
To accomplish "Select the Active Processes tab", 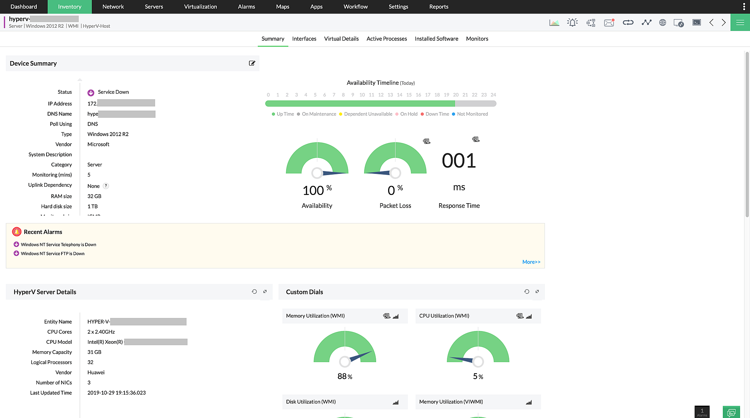I will [387, 39].
